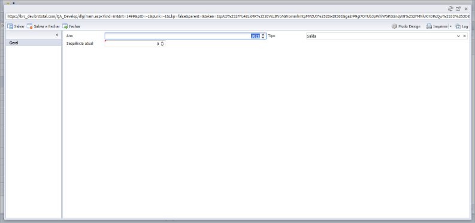This screenshot has width=475, height=223.
Task: Click the Fechar toolbar button
Action: point(71,26)
